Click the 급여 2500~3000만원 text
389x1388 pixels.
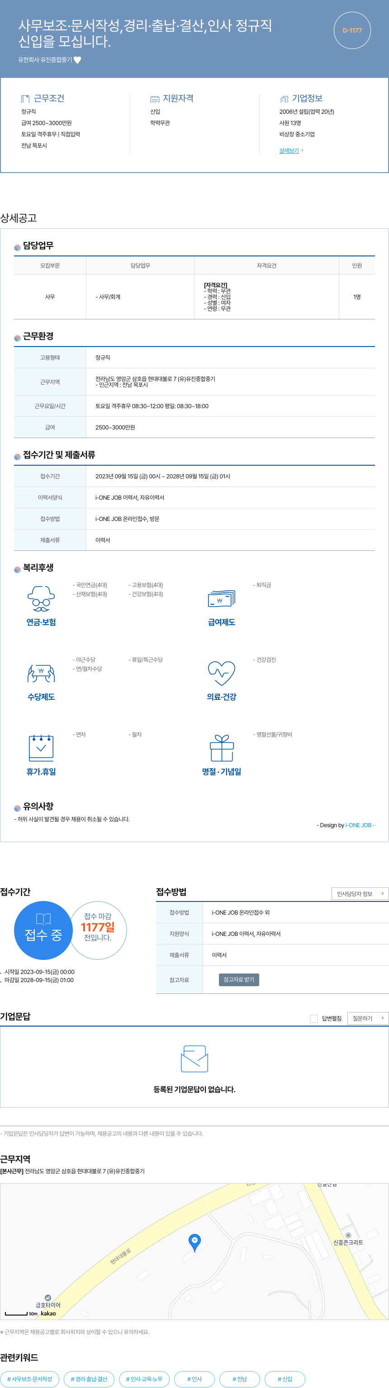(46, 123)
